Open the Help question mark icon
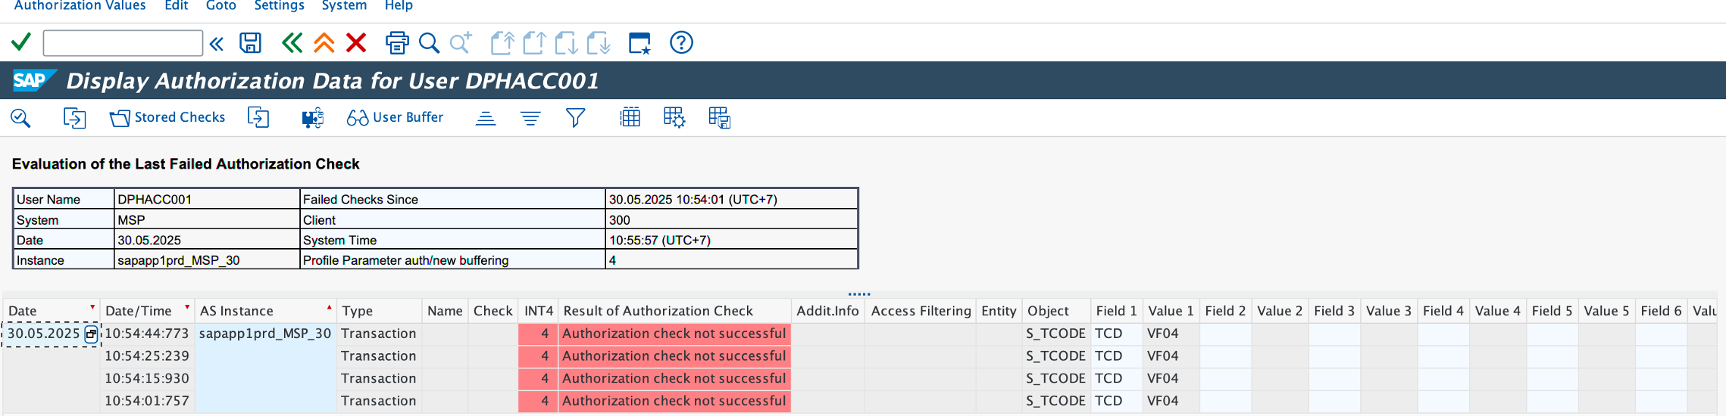The height and width of the screenshot is (416, 1726). tap(681, 43)
